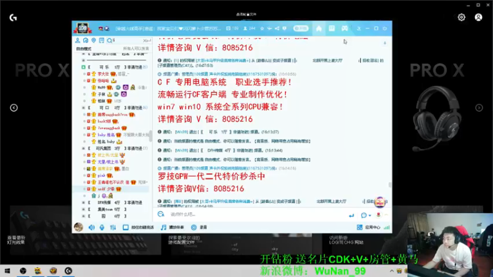
Task: Click the online members count 244 icon
Action: [245, 28]
